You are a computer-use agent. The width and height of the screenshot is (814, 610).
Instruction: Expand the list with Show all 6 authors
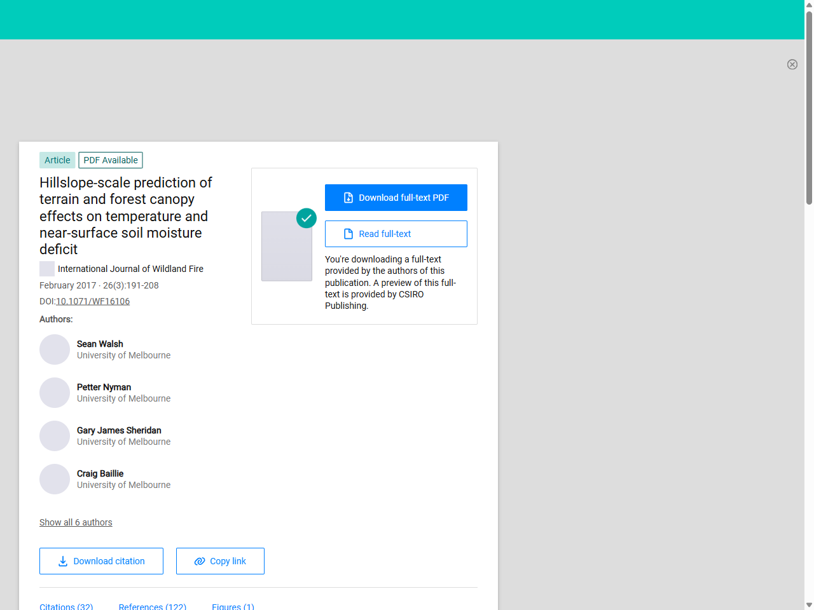tap(76, 522)
